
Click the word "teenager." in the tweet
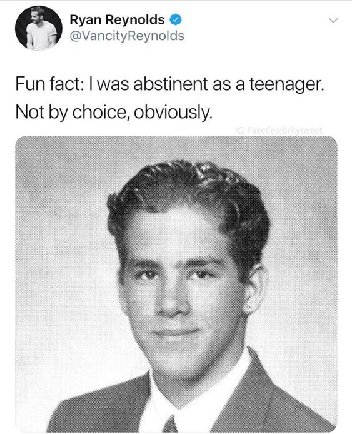pyautogui.click(x=286, y=84)
